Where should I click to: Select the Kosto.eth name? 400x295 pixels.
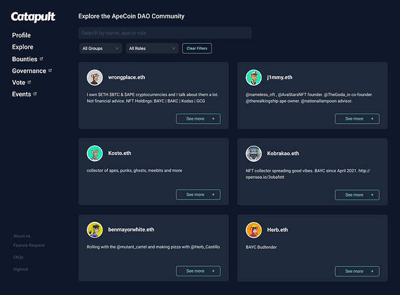click(x=120, y=153)
